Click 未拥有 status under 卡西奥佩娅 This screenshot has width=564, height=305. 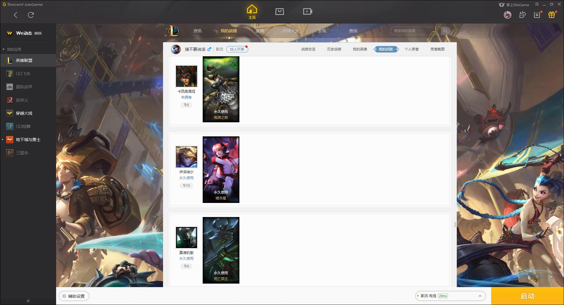[x=186, y=97]
